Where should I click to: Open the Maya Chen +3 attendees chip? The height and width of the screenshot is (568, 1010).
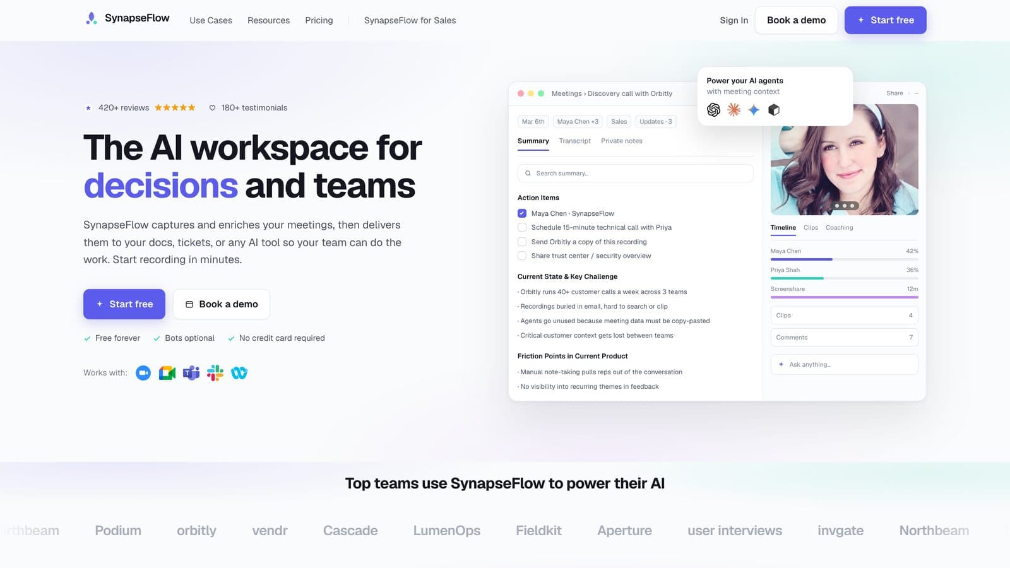tap(578, 122)
